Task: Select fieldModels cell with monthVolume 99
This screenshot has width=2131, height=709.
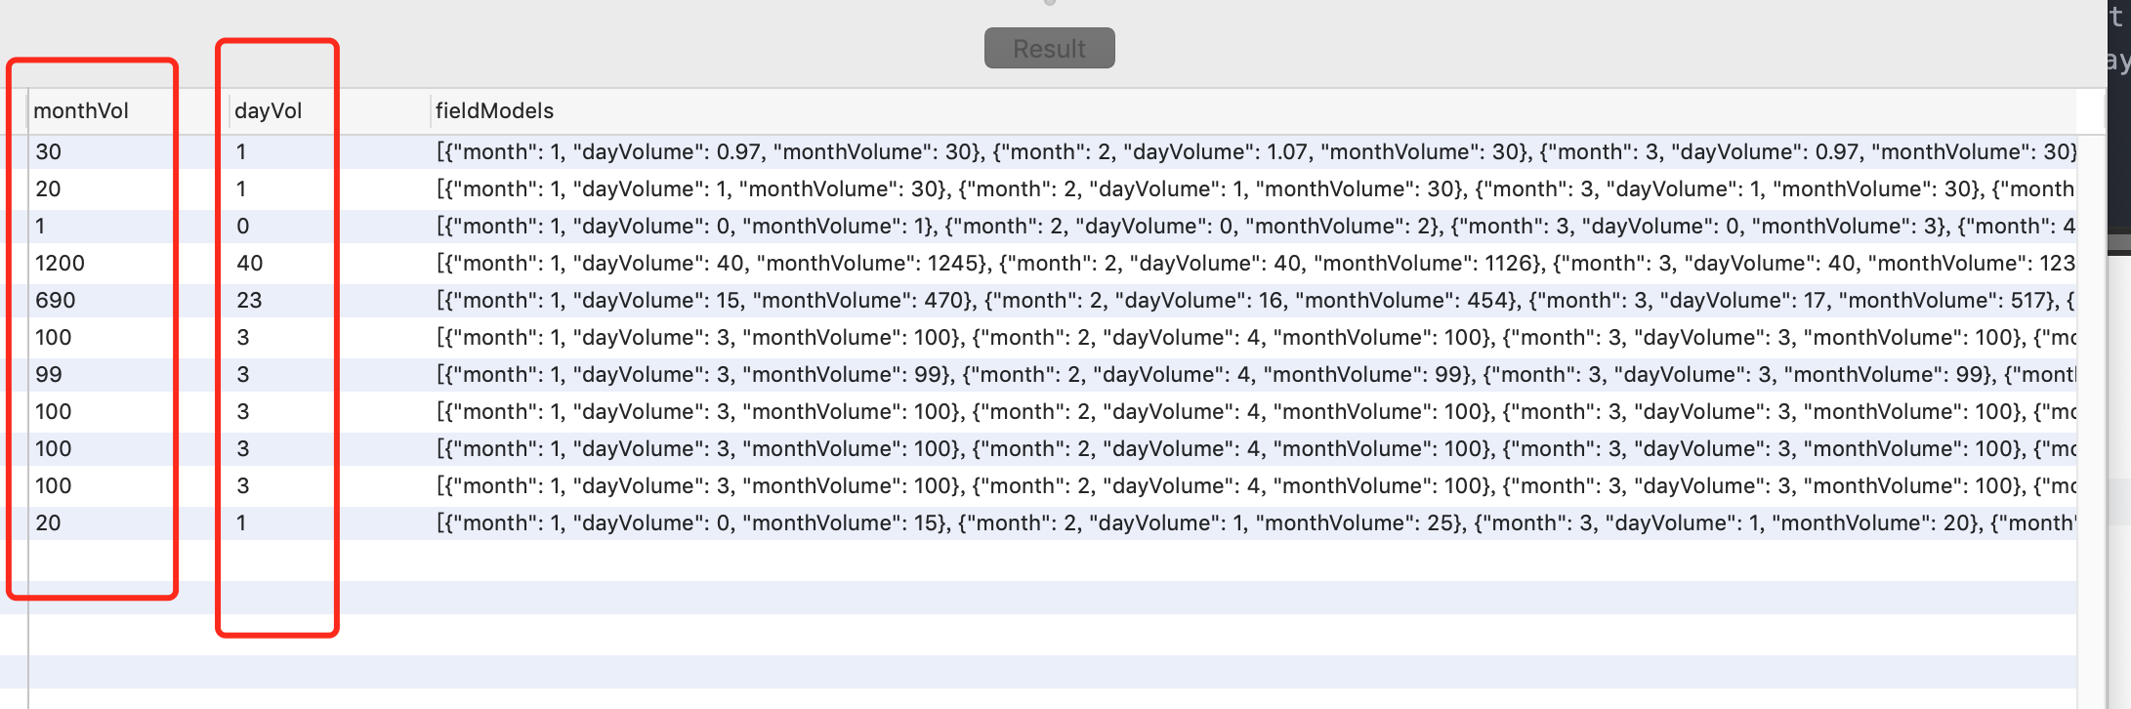Action: coord(1254,374)
